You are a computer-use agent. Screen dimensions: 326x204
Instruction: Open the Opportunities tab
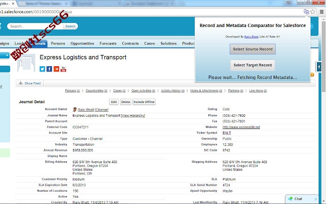pyautogui.click(x=82, y=43)
